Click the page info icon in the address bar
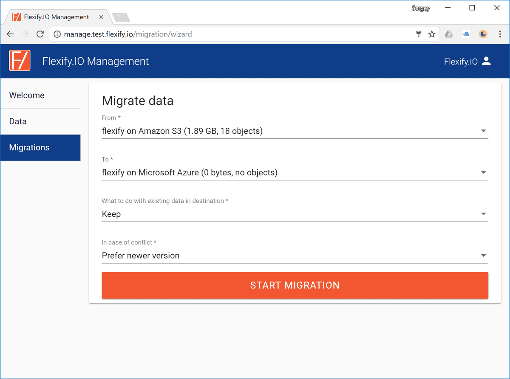Image resolution: width=510 pixels, height=379 pixels. (x=57, y=34)
